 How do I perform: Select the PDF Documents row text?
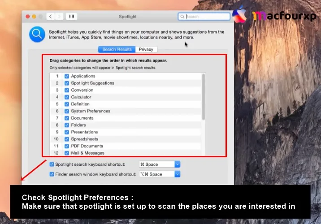pos(87,146)
